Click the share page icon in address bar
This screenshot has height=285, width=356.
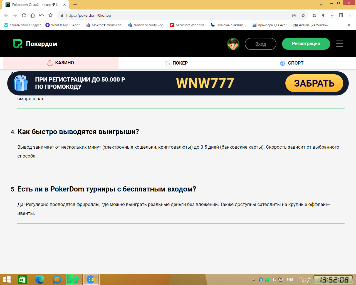pos(294,15)
